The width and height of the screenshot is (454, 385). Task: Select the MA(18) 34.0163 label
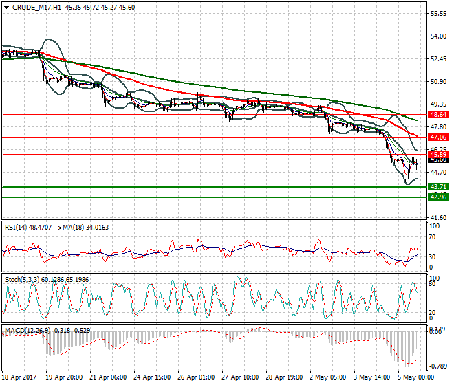[x=84, y=228]
